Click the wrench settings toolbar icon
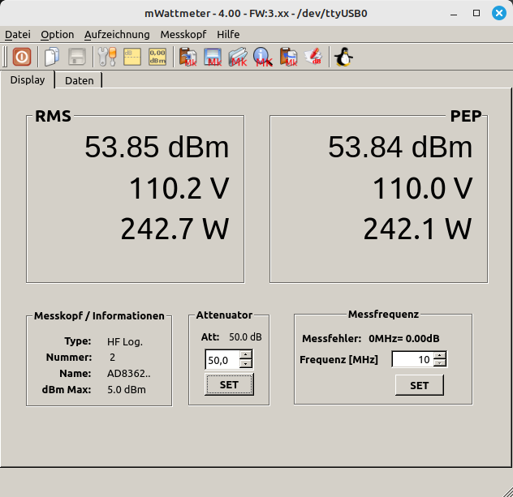Image resolution: width=513 pixels, height=497 pixels. click(x=107, y=57)
